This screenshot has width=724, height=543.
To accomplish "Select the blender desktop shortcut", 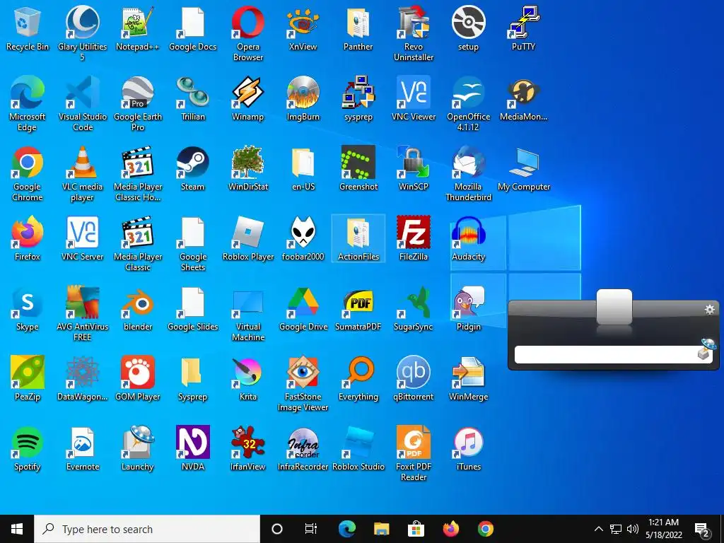I will coord(138,309).
